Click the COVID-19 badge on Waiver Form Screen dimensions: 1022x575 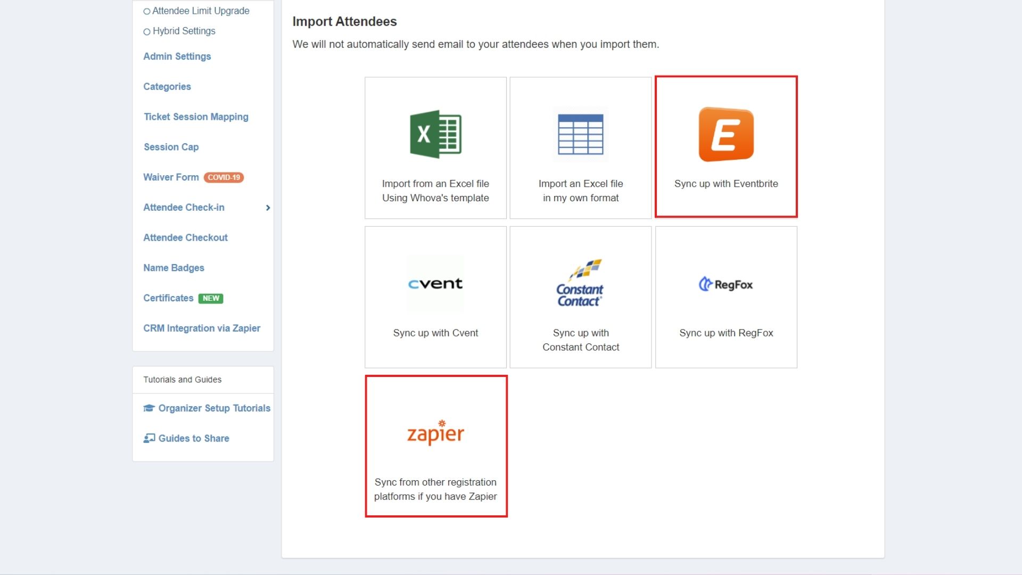pyautogui.click(x=224, y=177)
